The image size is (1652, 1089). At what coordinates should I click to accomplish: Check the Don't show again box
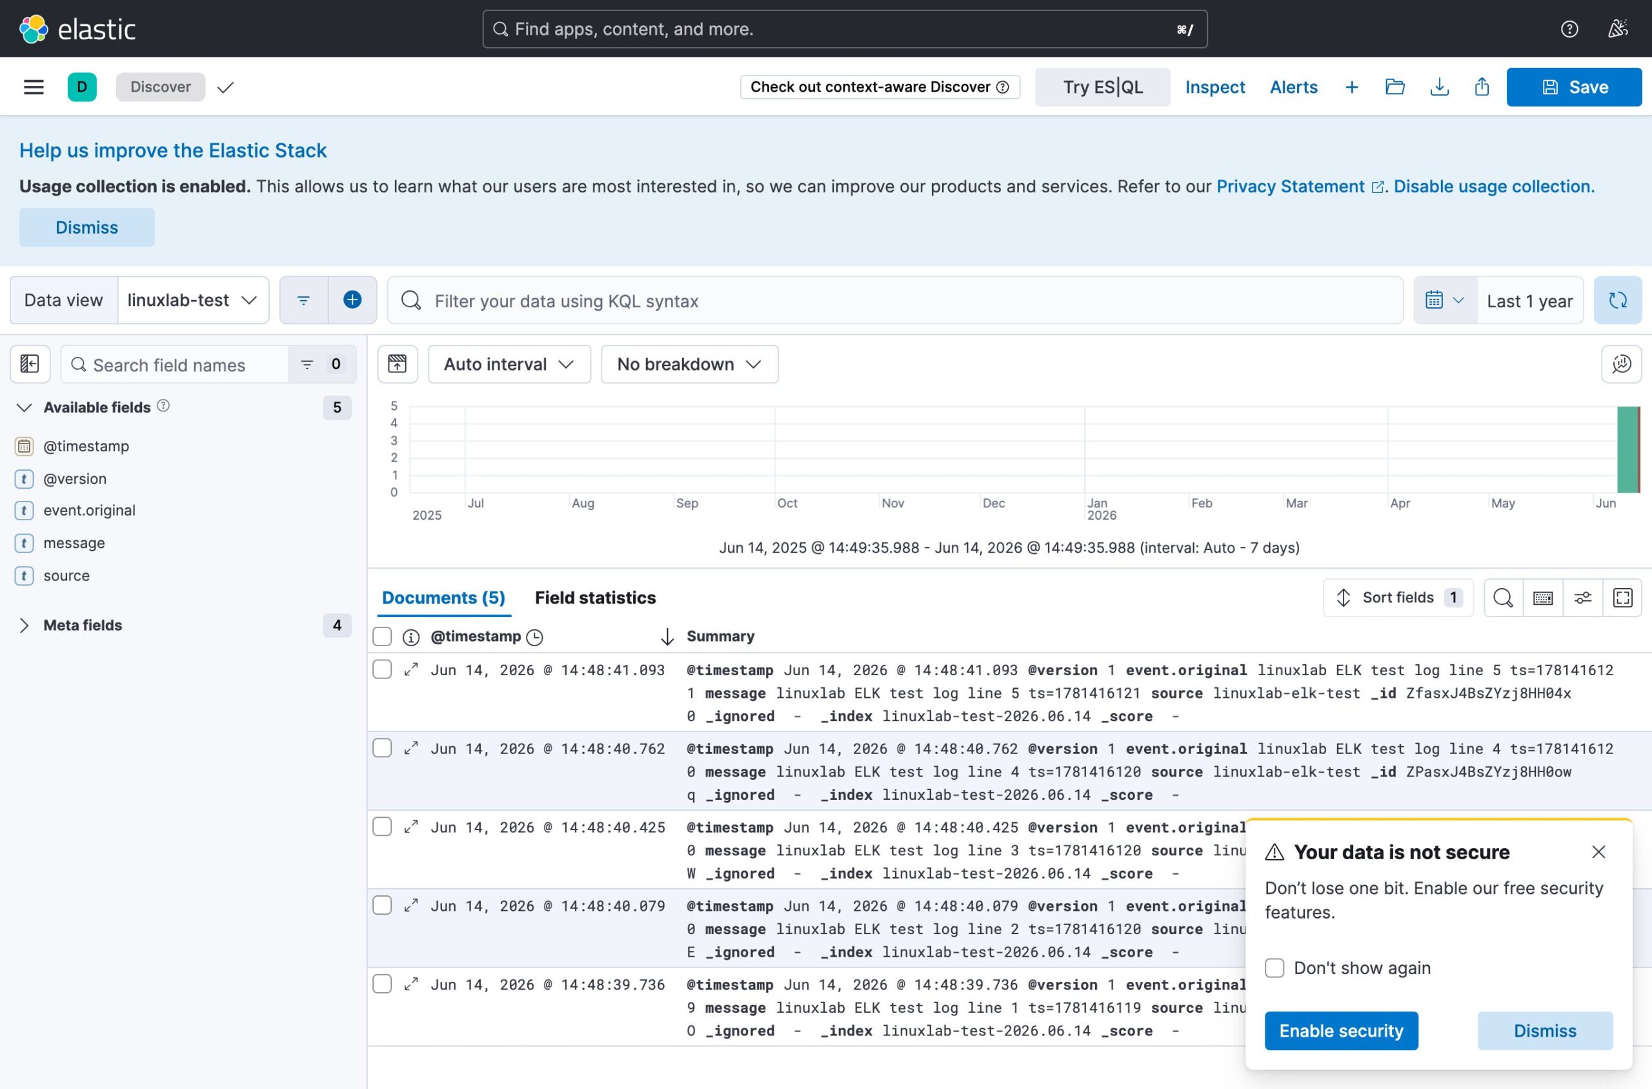point(1274,968)
